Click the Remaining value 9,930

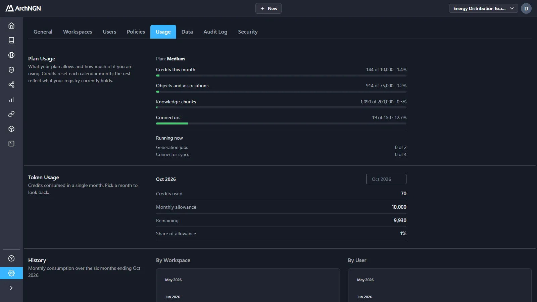(x=400, y=220)
